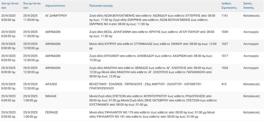Click notice number 413
This screenshot has width=264, height=123.
click(224, 84)
